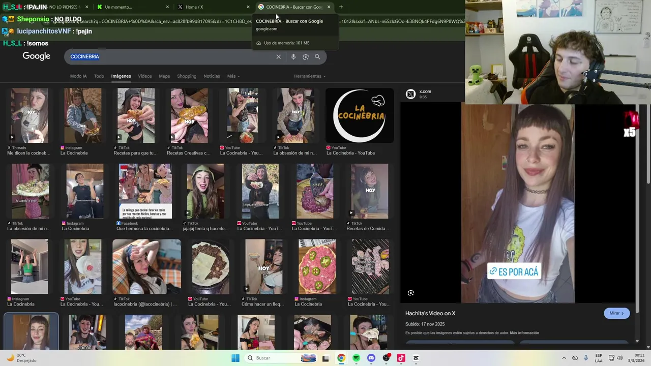Clear the search box with the X icon

click(x=278, y=57)
